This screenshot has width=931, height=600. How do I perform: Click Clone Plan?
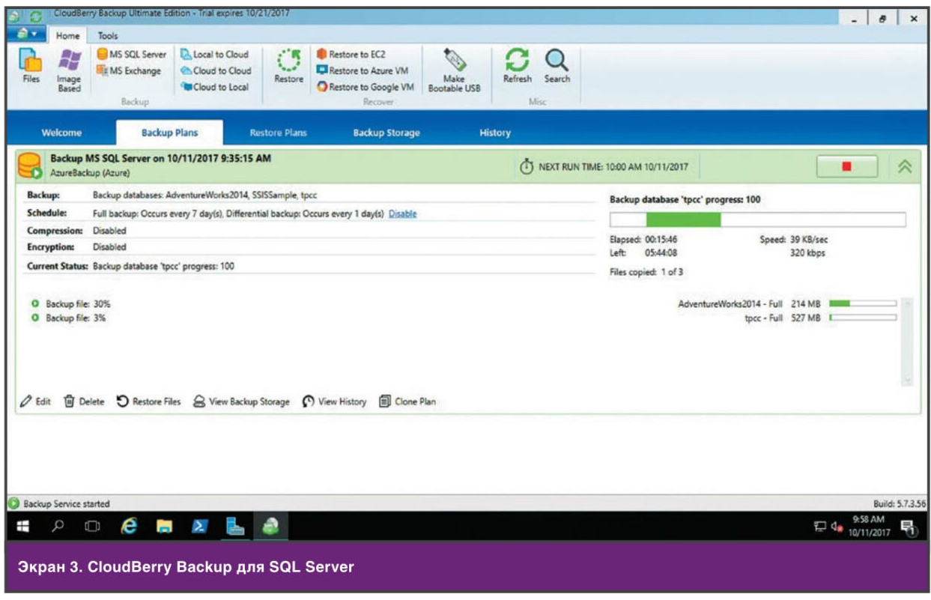click(407, 401)
